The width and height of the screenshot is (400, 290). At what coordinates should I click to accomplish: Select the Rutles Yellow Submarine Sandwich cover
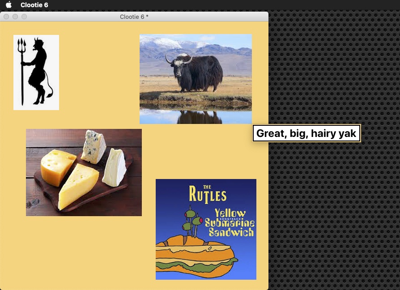(206, 229)
